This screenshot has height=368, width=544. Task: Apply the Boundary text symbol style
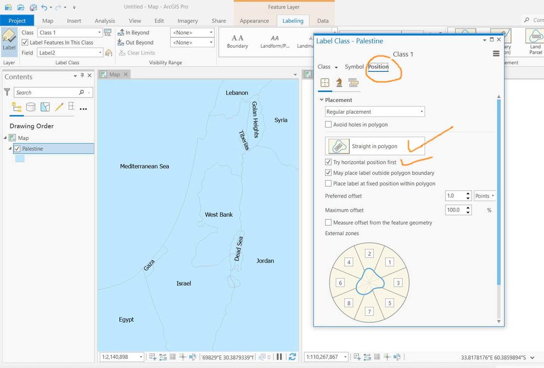(237, 41)
